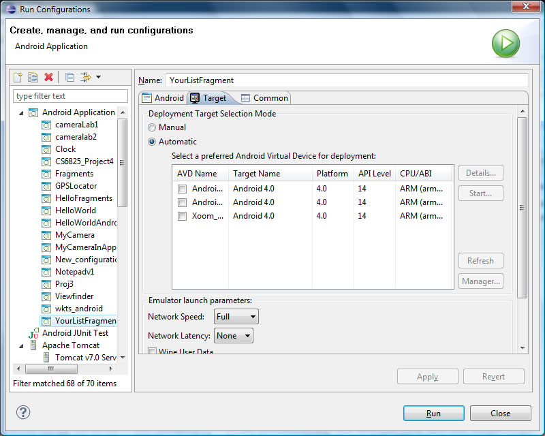Select the Android JUnit Test node
The height and width of the screenshot is (436, 545).
click(x=75, y=333)
